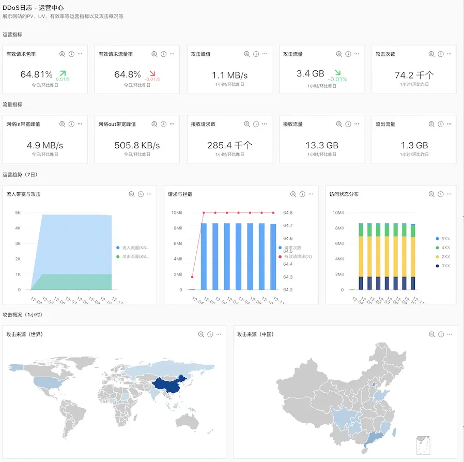The height and width of the screenshot is (462, 464).
Task: Open time selector on 攻击次数 card
Action: [441, 54]
